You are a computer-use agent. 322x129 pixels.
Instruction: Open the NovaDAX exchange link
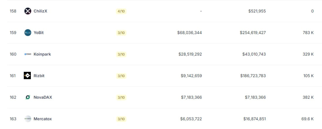click(x=43, y=97)
